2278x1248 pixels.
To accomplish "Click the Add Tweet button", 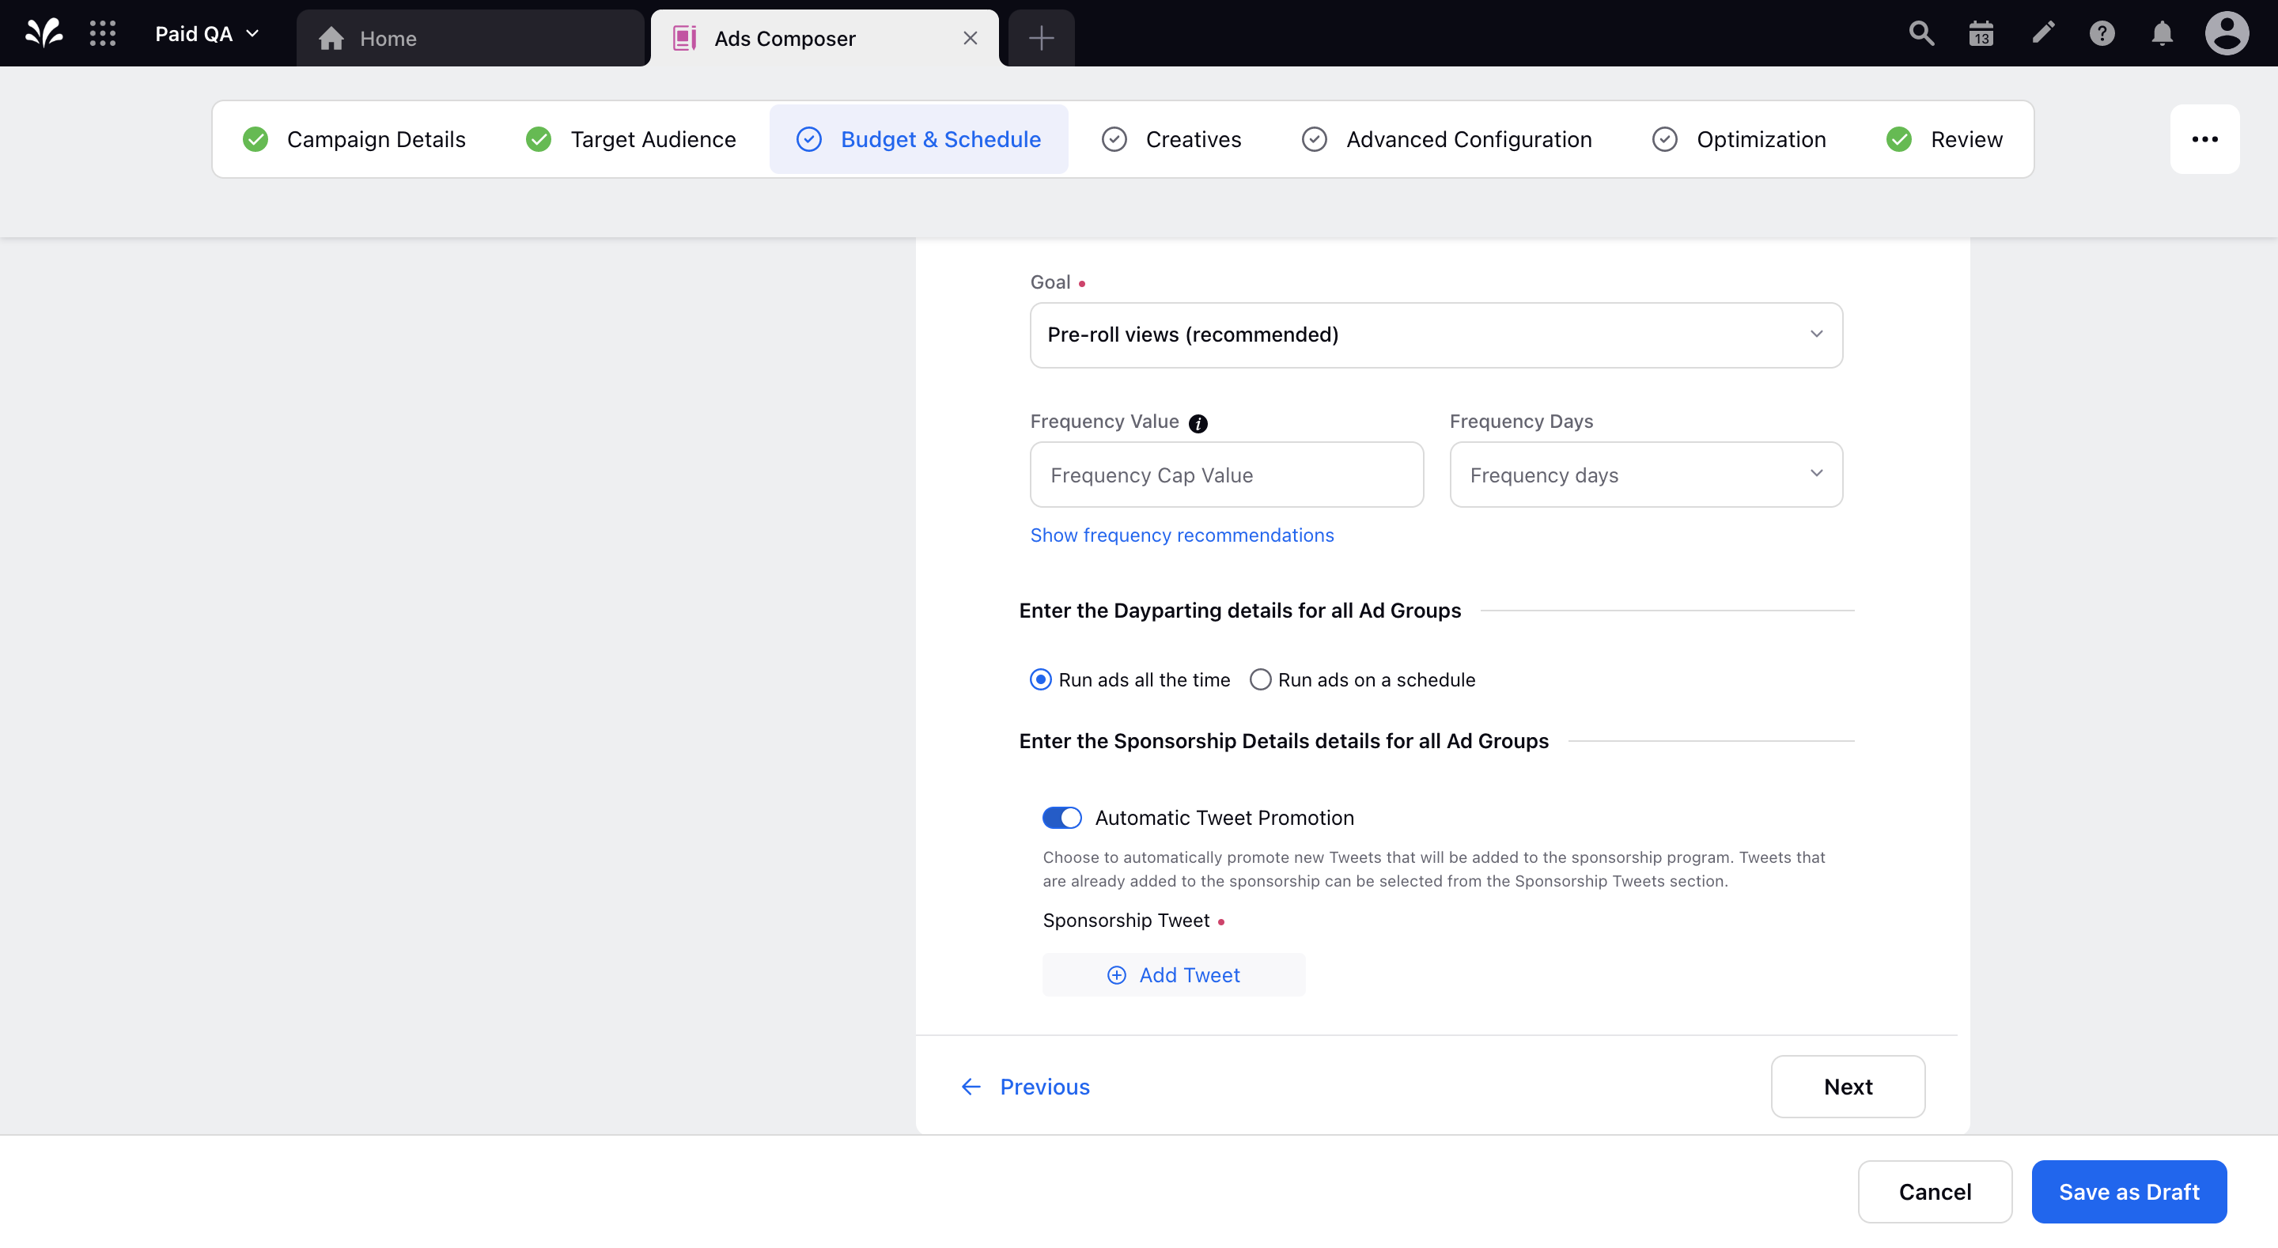I will click(x=1174, y=974).
